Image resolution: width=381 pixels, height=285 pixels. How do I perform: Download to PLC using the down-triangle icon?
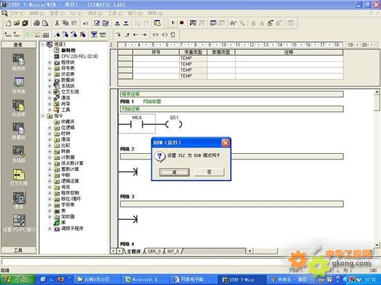pyautogui.click(x=126, y=23)
